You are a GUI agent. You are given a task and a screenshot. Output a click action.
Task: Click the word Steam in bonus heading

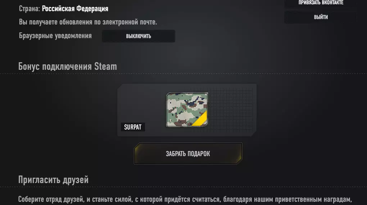click(105, 67)
